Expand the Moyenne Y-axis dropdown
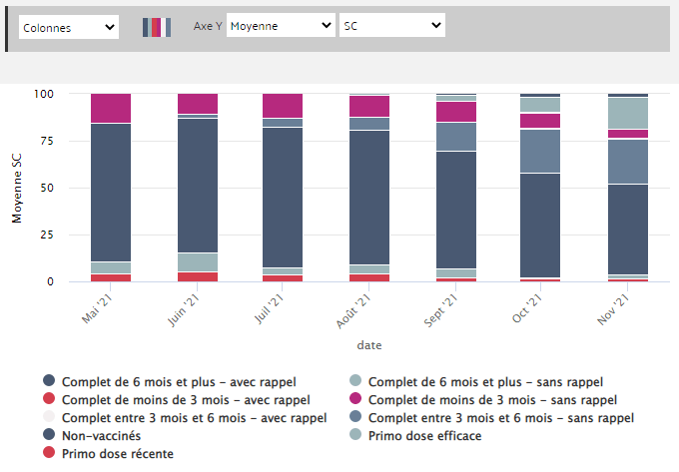 click(281, 26)
